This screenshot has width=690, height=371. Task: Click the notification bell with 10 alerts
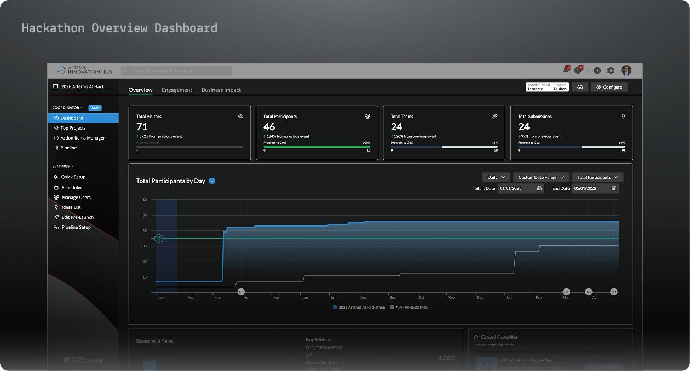tap(565, 71)
